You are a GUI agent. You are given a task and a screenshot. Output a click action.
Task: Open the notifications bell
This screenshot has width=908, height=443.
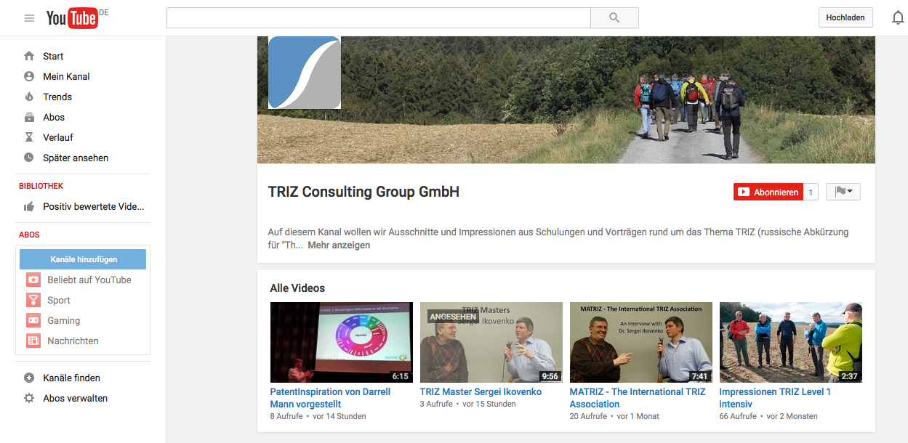tap(898, 18)
